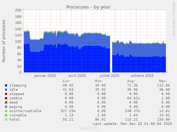
Task: Click the 'Max:' column header
Action: pos(163,81)
